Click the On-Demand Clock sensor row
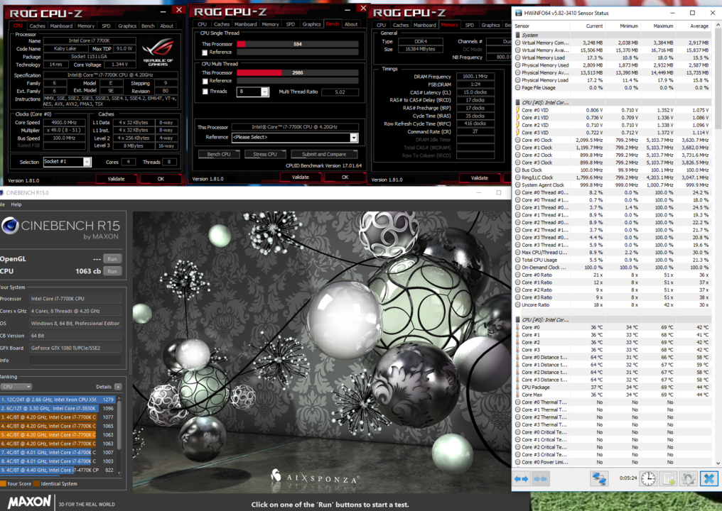Screen dimensions: 722x511 [x=614, y=268]
